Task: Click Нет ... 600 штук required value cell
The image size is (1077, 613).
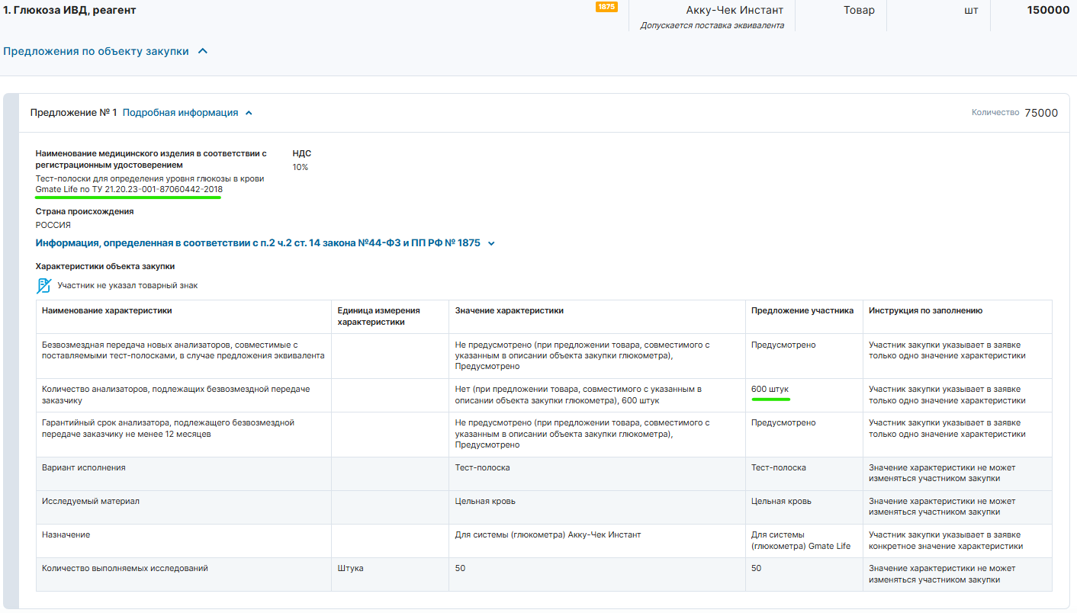Action: (x=597, y=395)
